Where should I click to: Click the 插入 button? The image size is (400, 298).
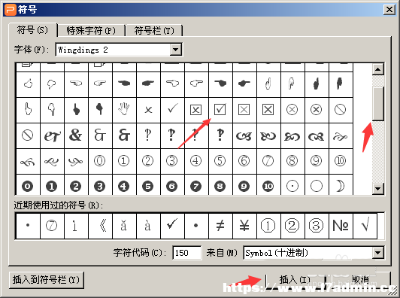pos(295,280)
